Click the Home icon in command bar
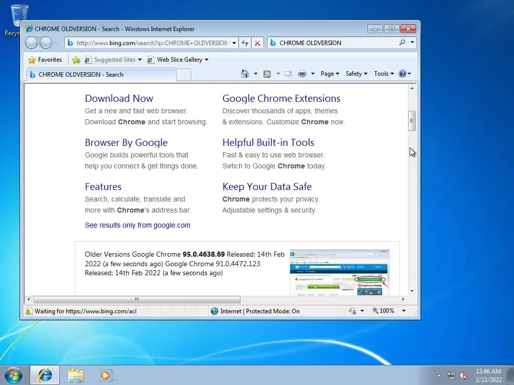 (x=245, y=74)
